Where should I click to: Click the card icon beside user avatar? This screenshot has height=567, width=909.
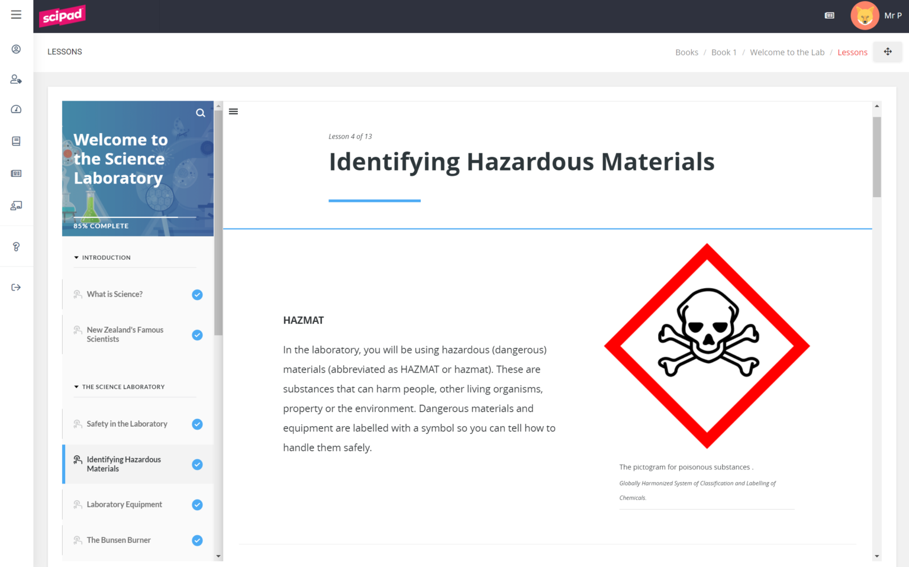click(829, 16)
